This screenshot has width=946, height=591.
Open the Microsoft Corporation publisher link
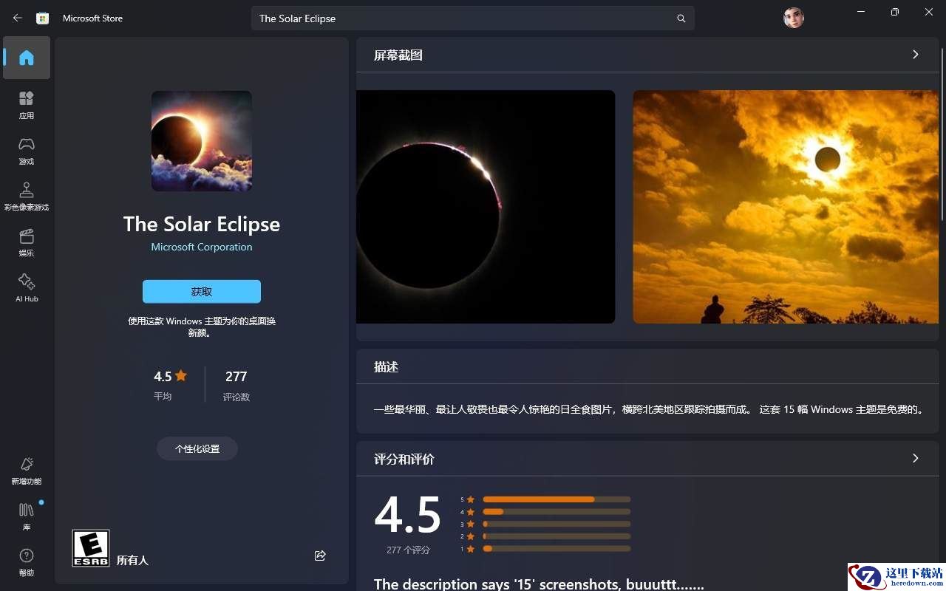coord(202,247)
